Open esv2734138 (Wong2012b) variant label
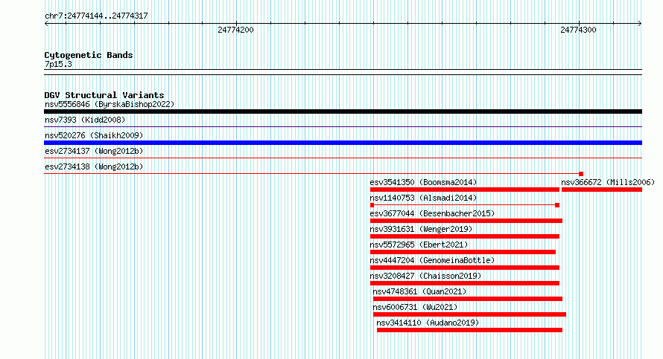Image resolution: width=663 pixels, height=359 pixels. (94, 166)
